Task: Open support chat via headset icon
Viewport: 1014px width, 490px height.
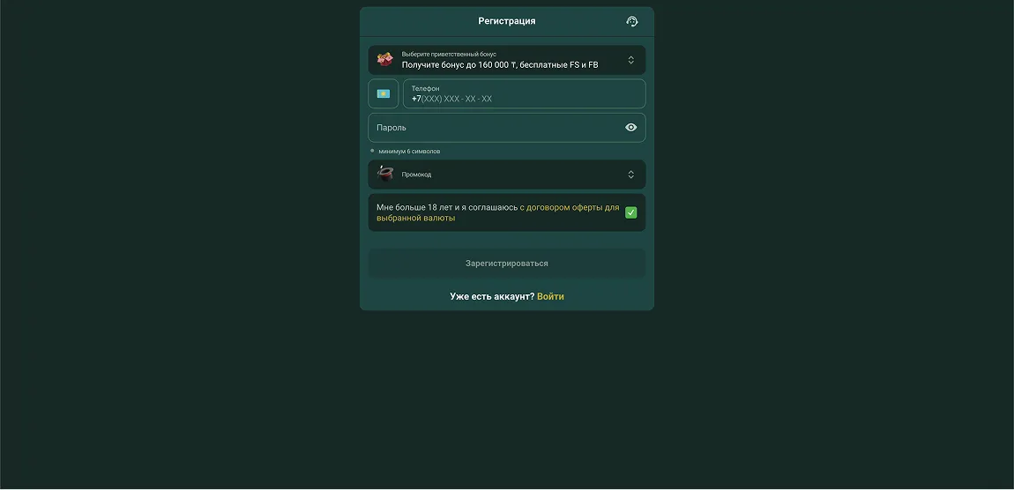Action: tap(631, 21)
